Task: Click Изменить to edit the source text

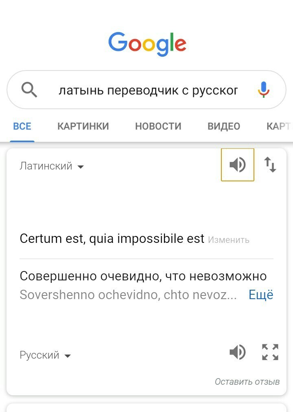Action: [x=229, y=240]
